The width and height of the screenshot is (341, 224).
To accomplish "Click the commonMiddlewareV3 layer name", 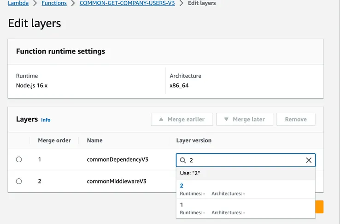I will 117,181.
